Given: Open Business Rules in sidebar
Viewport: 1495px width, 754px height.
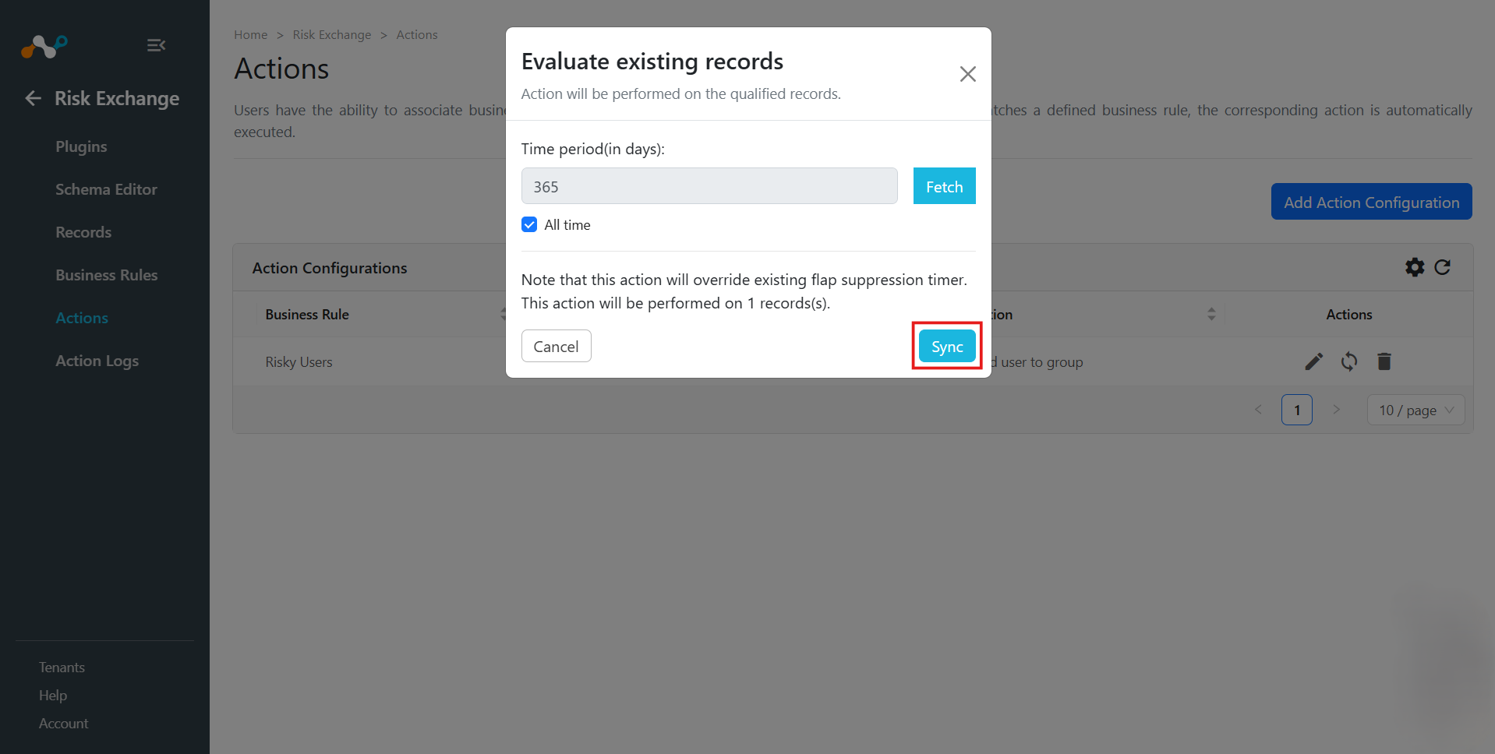Looking at the screenshot, I should point(107,275).
